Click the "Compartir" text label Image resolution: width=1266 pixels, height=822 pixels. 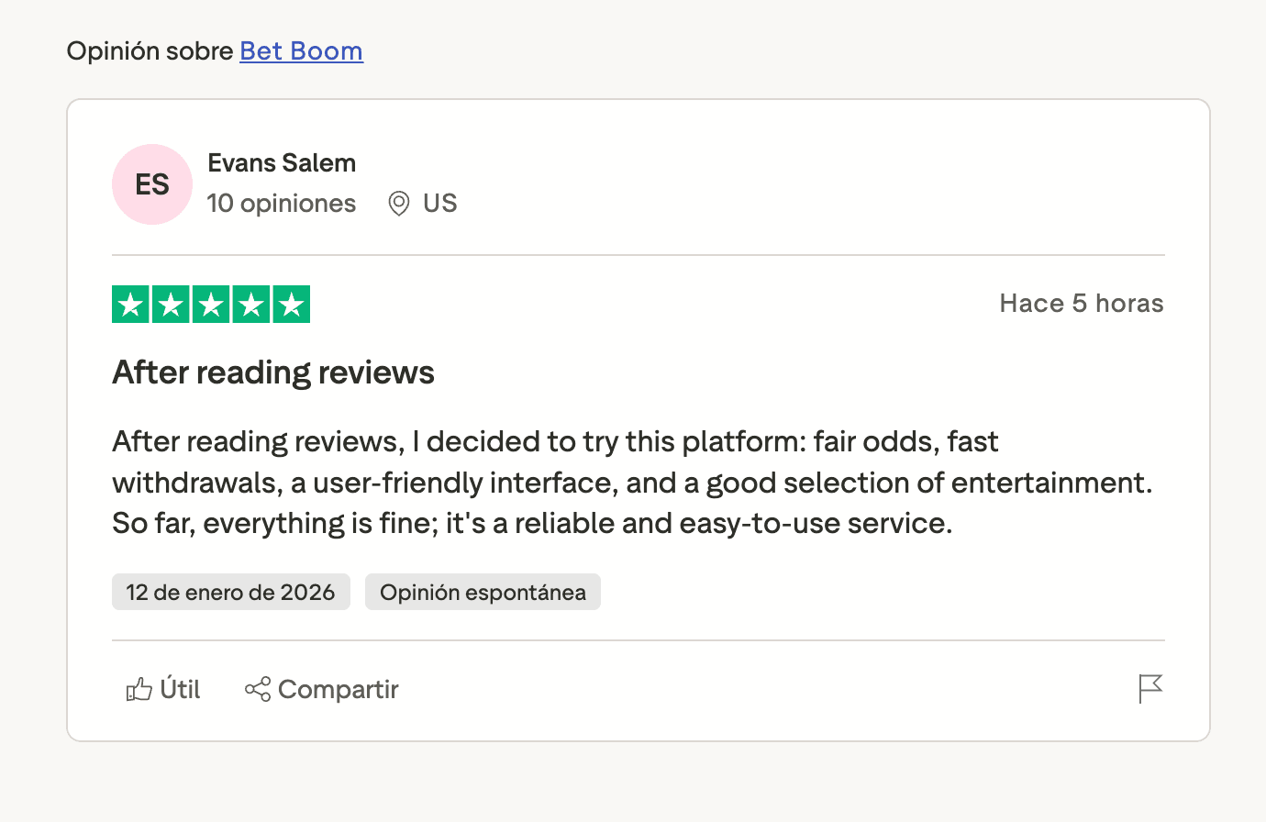pos(338,689)
